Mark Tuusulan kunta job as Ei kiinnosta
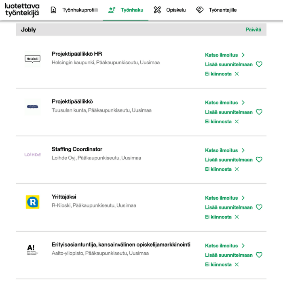The image size is (283, 283). click(237, 122)
